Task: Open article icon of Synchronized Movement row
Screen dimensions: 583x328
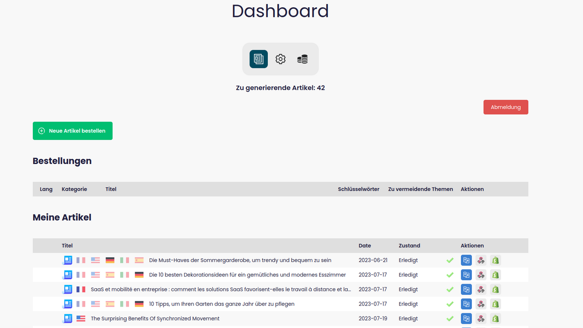Action: tap(67, 318)
